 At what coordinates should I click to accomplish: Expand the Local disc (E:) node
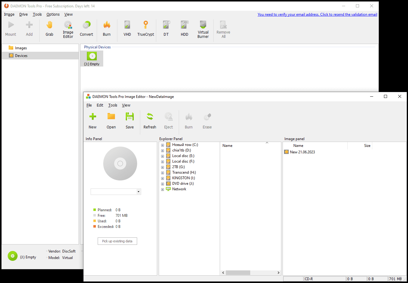coord(162,156)
